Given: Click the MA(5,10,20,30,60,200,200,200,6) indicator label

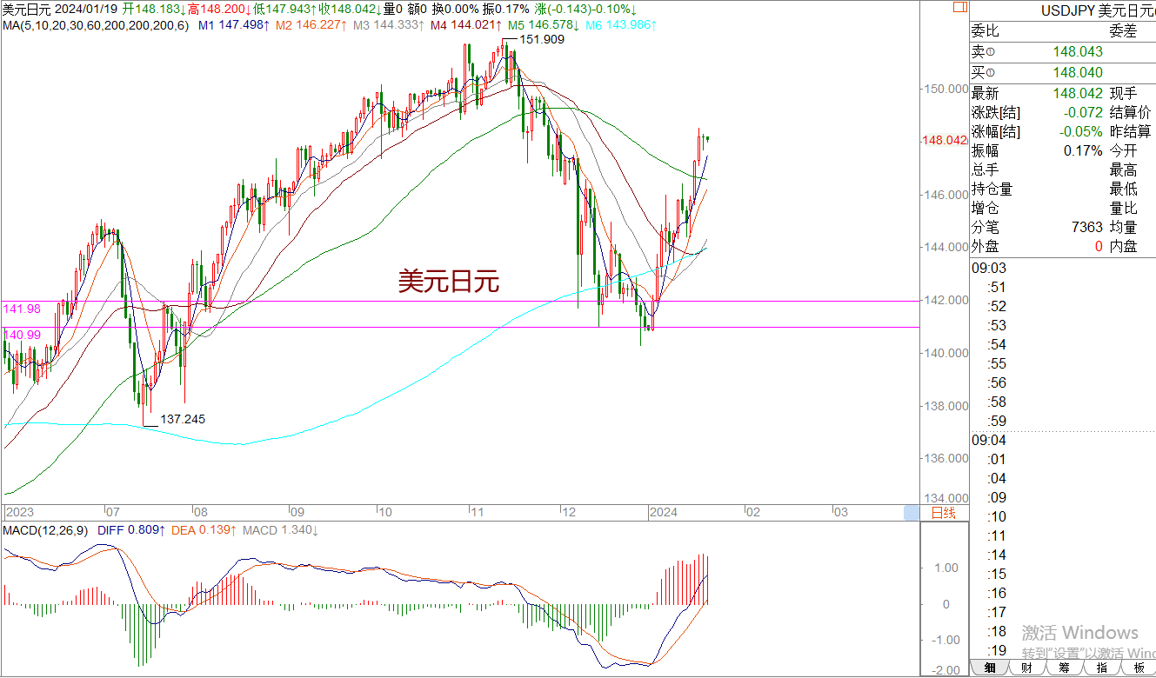Looking at the screenshot, I should 96,25.
